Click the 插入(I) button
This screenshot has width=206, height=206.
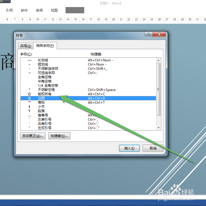click(129, 148)
